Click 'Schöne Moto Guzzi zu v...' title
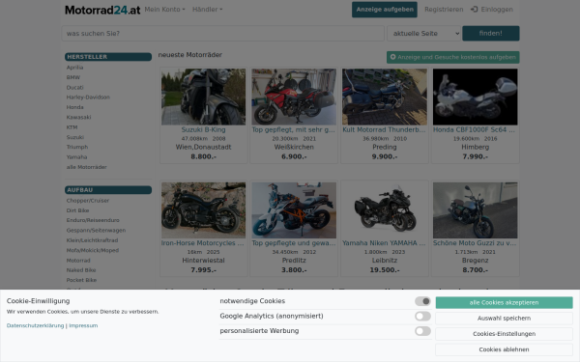Viewport: 580px width, 362px height. coord(475,243)
